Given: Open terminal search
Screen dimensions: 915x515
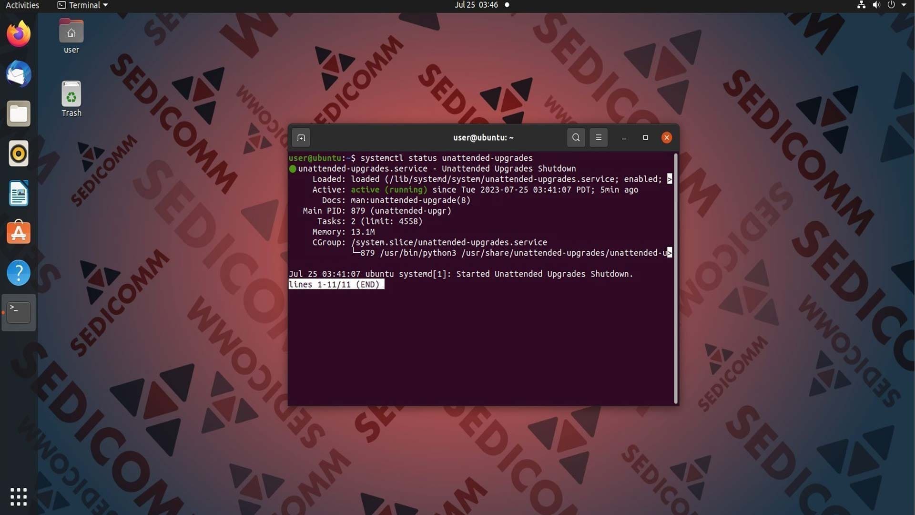Looking at the screenshot, I should pyautogui.click(x=576, y=138).
